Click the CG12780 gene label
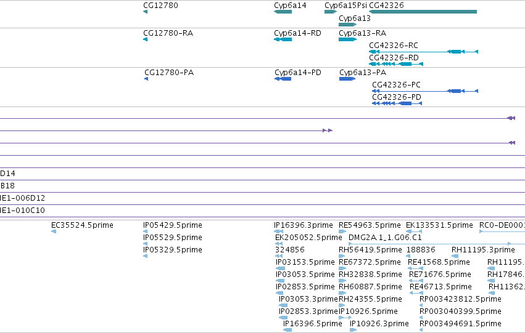Viewport: 525px width, 333px height. click(x=160, y=6)
